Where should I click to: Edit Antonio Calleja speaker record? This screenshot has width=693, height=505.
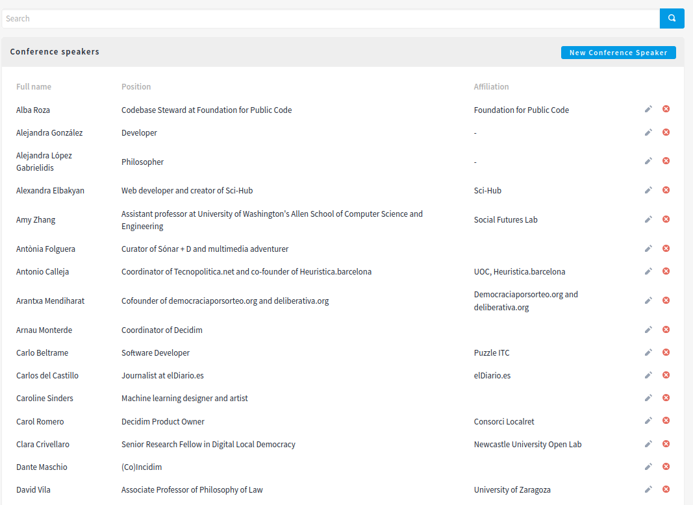click(648, 271)
